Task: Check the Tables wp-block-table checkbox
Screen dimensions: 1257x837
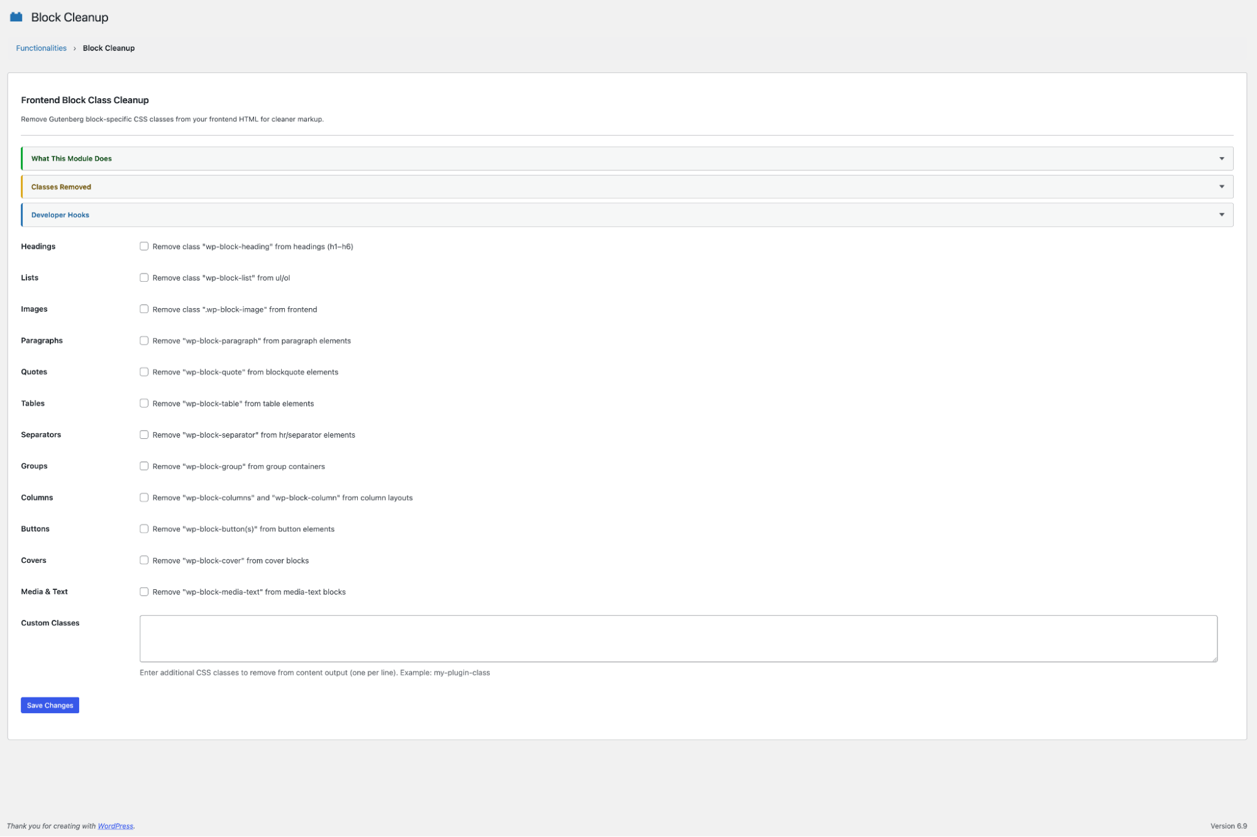Action: coord(144,404)
